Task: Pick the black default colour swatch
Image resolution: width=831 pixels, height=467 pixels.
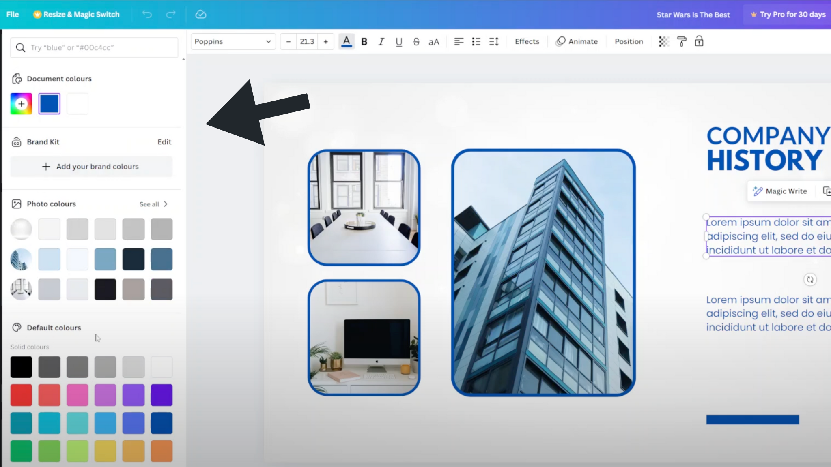Action: click(21, 367)
